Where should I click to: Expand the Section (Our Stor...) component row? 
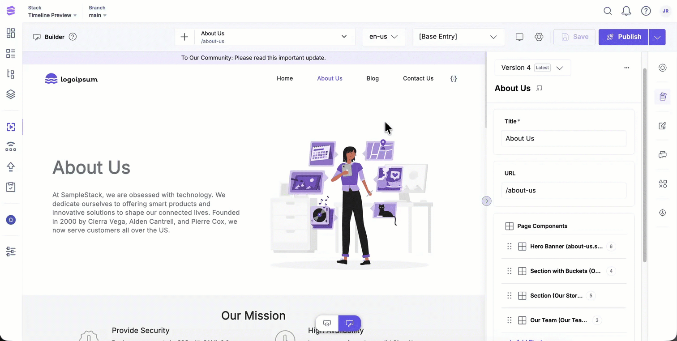[564, 295]
